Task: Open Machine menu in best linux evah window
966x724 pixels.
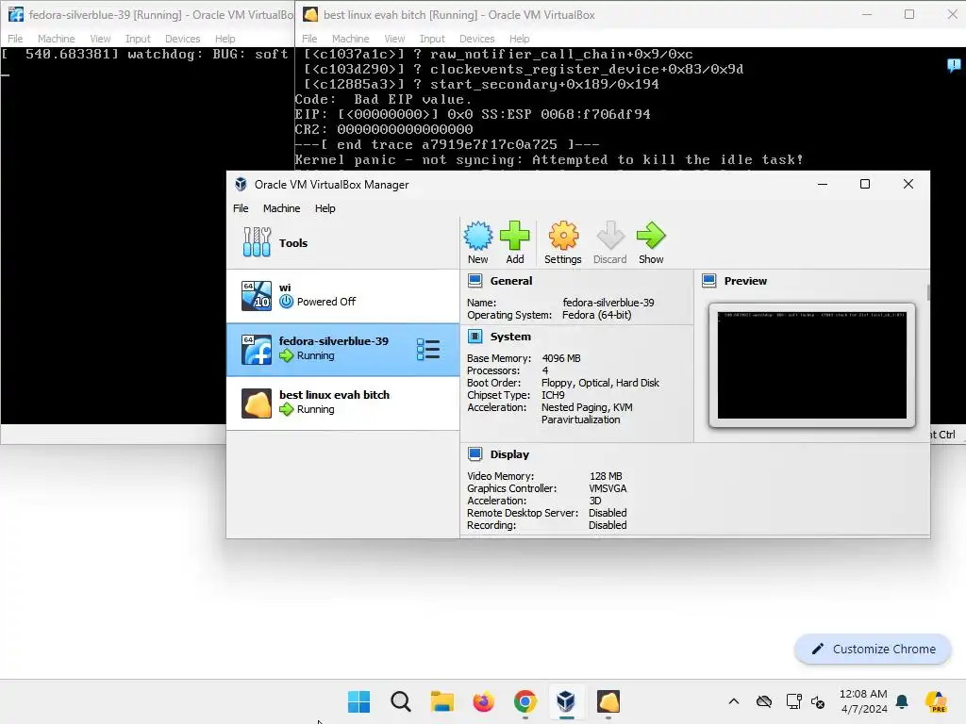Action: click(x=351, y=38)
